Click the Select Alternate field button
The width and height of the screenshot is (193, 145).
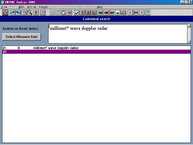22,37
